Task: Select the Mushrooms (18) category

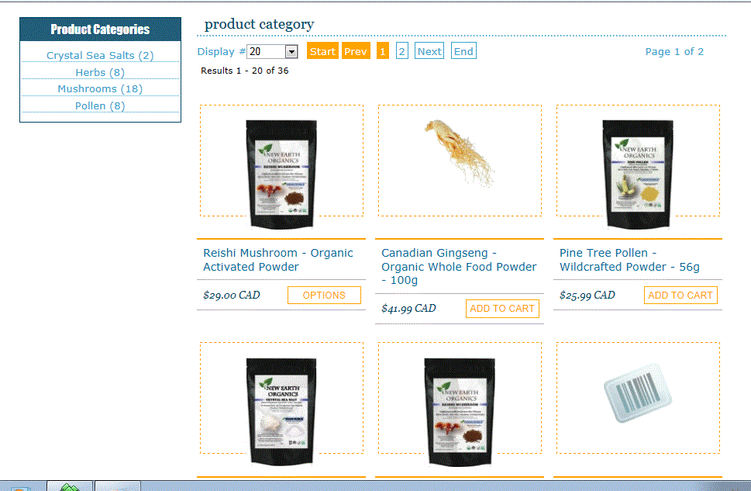Action: pyautogui.click(x=100, y=89)
